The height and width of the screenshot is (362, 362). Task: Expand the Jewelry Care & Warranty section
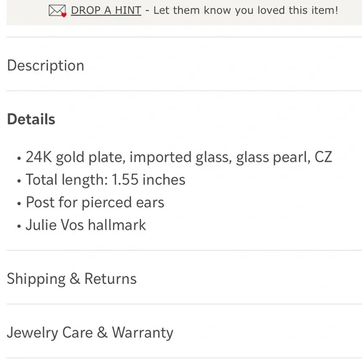coord(184,333)
